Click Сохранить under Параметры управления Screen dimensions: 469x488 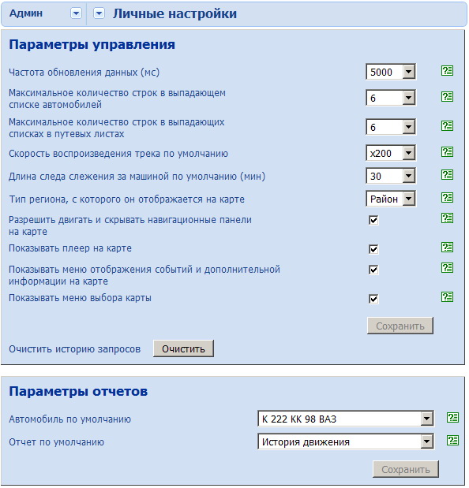tap(400, 326)
